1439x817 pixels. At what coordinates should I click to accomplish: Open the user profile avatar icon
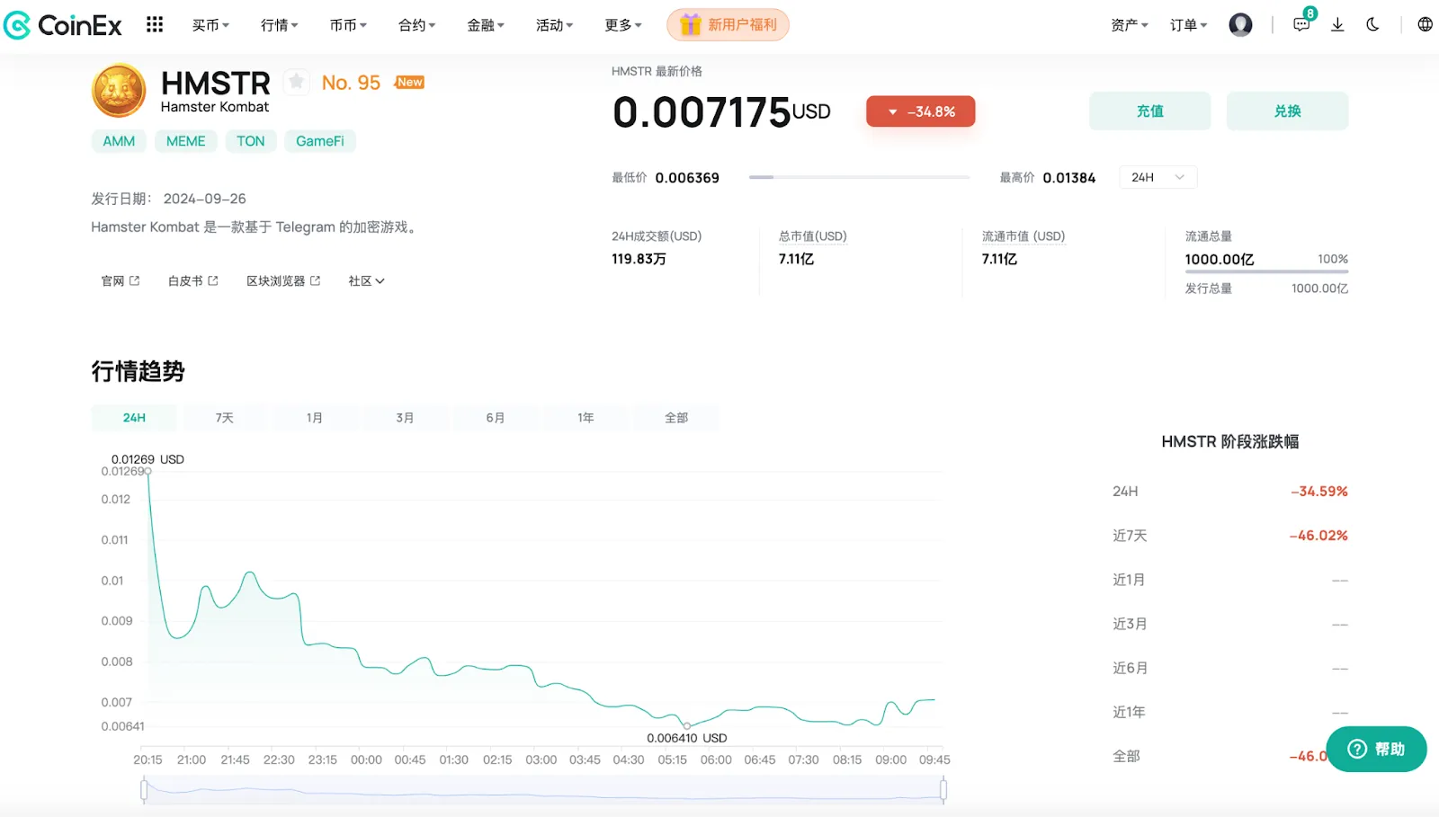click(1240, 24)
